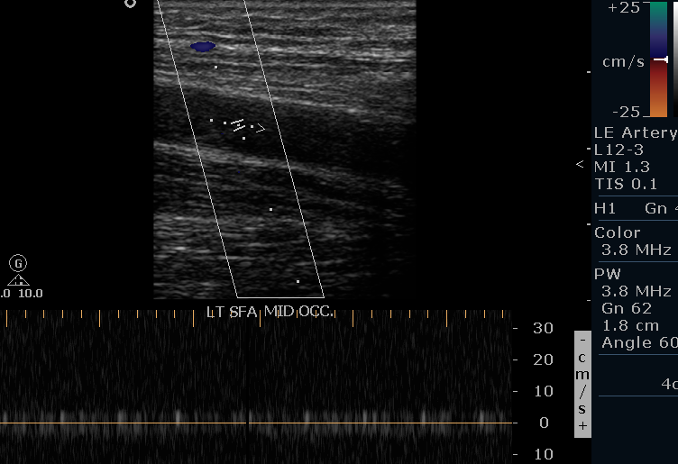The image size is (678, 464).
Task: Click the gray cm/s spectral scale bar
Action: pos(582,384)
